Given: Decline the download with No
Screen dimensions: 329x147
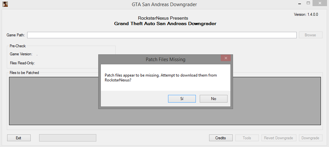Looking at the screenshot, I should [213, 99].
